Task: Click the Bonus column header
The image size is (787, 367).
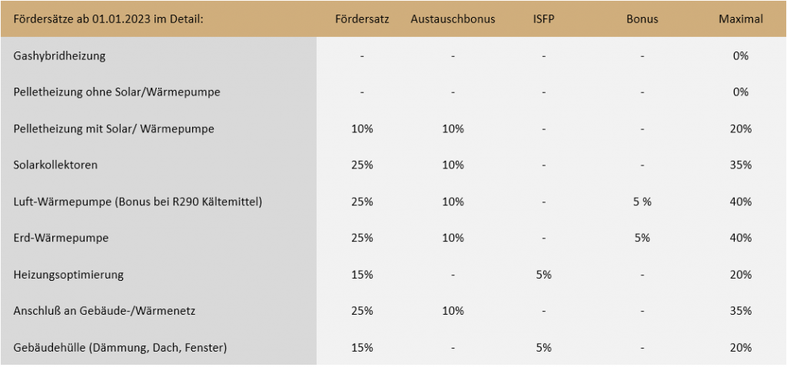Action: coord(642,19)
